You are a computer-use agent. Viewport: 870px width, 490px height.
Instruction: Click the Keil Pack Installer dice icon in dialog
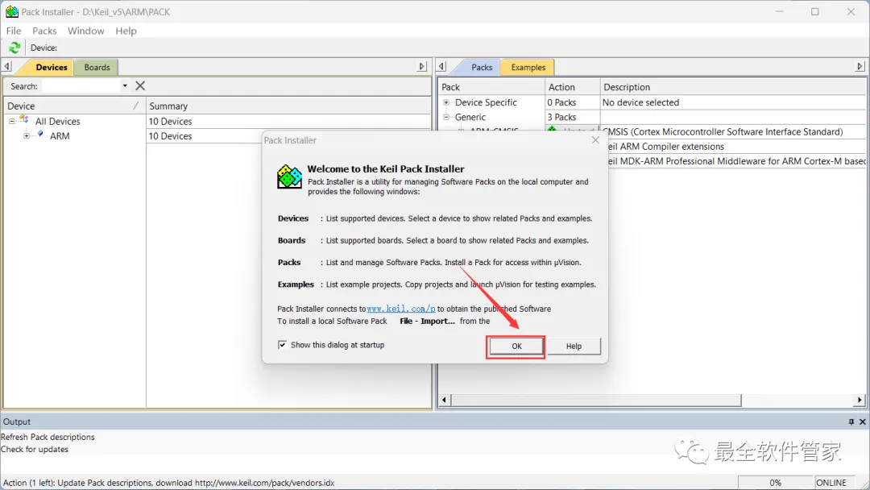pyautogui.click(x=290, y=176)
